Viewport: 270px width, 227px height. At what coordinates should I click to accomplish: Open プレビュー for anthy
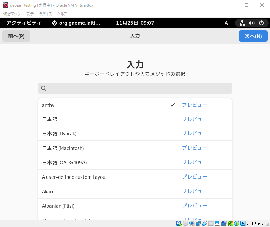click(195, 105)
